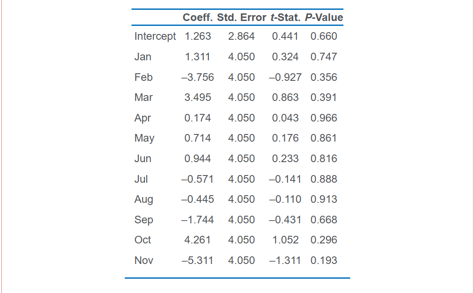
Task: Click the Std. Error column header
Action: [241, 18]
